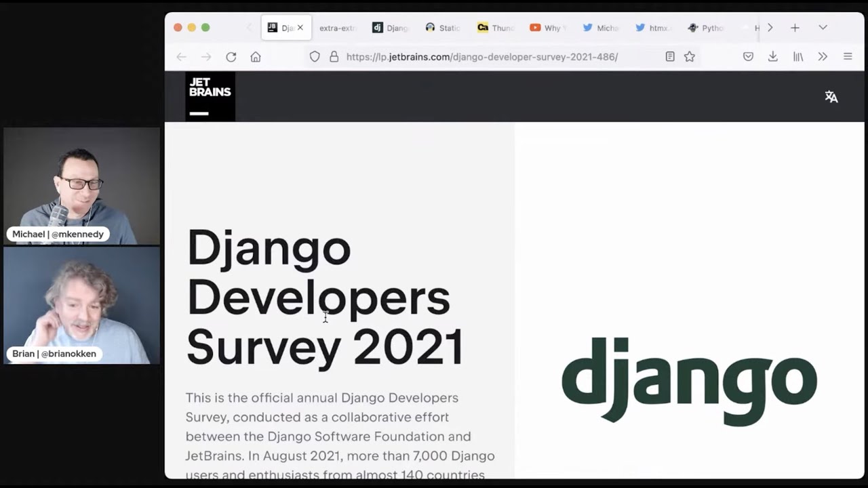Viewport: 868px width, 488px height.
Task: Switch to the extra-extra tab
Action: tap(338, 28)
